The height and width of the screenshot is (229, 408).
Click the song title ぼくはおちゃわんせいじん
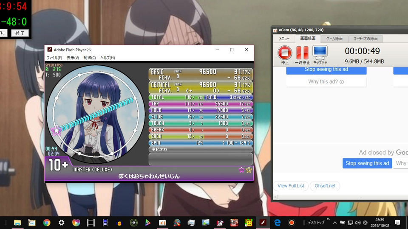tap(149, 176)
